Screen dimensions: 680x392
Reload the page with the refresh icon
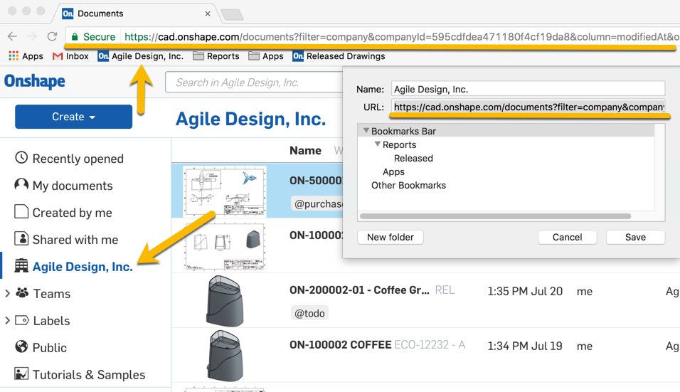(52, 36)
